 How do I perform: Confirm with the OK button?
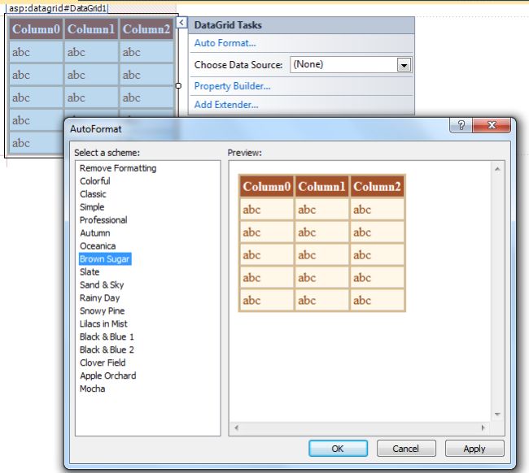pos(338,449)
